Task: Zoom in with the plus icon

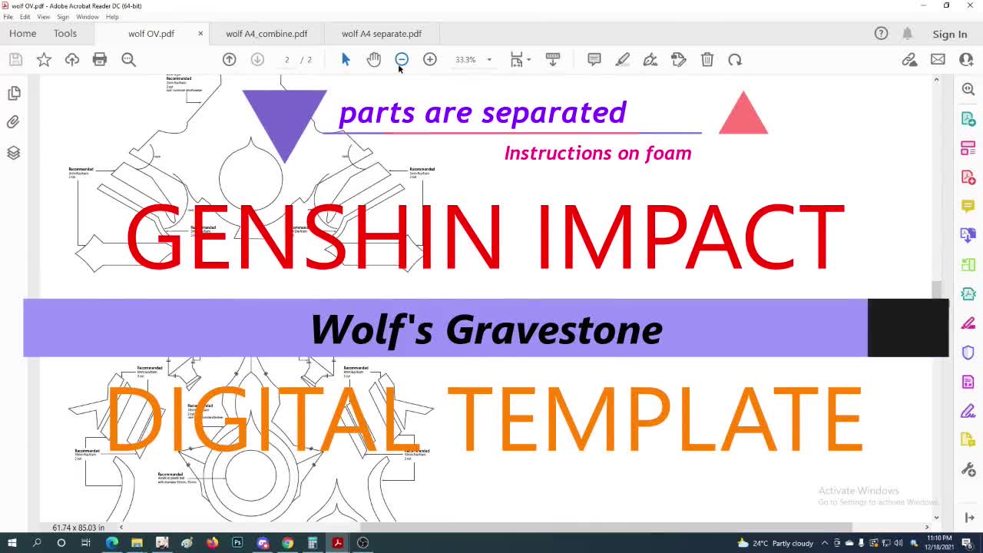Action: (x=430, y=59)
